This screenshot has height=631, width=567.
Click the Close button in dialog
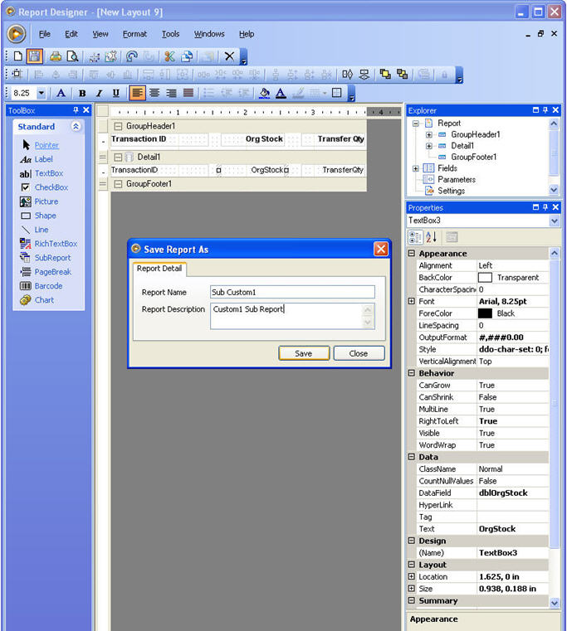(x=359, y=353)
